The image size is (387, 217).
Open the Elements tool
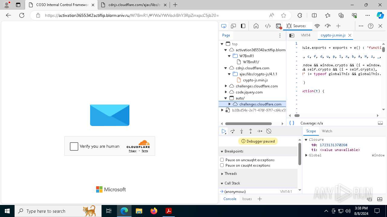coord(268,26)
